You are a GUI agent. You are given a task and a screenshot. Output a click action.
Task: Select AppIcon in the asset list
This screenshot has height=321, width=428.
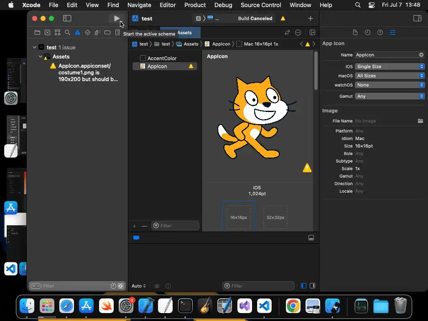[165, 66]
